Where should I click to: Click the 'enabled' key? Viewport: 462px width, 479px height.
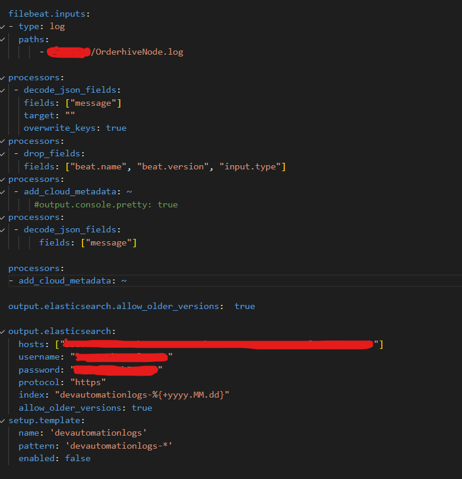coord(37,458)
